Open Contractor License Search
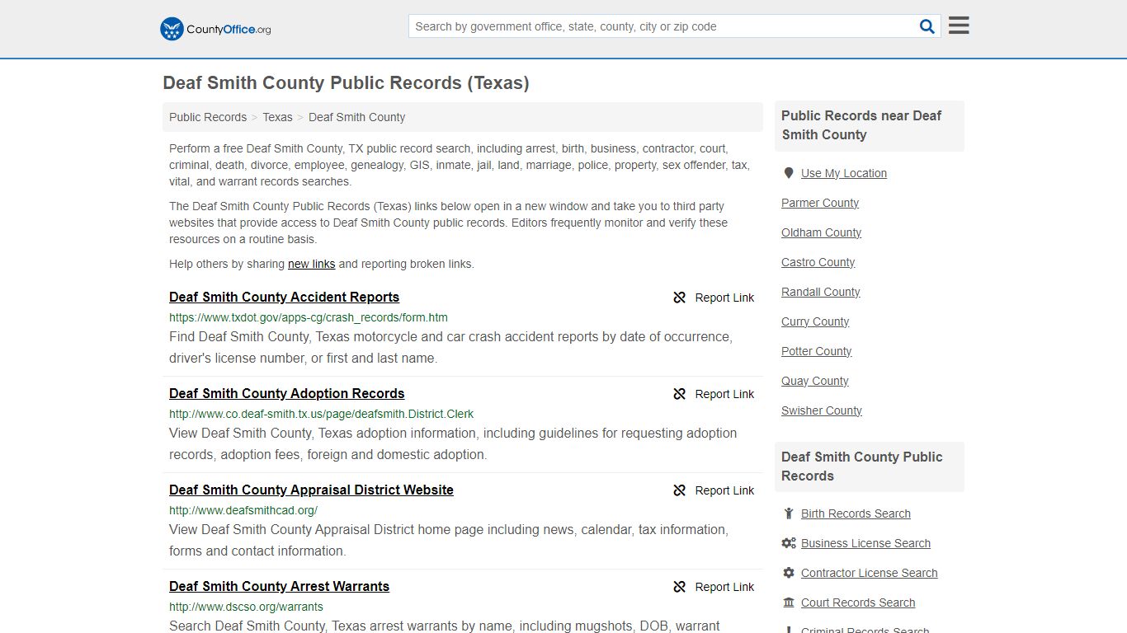Image resolution: width=1127 pixels, height=633 pixels. click(869, 573)
